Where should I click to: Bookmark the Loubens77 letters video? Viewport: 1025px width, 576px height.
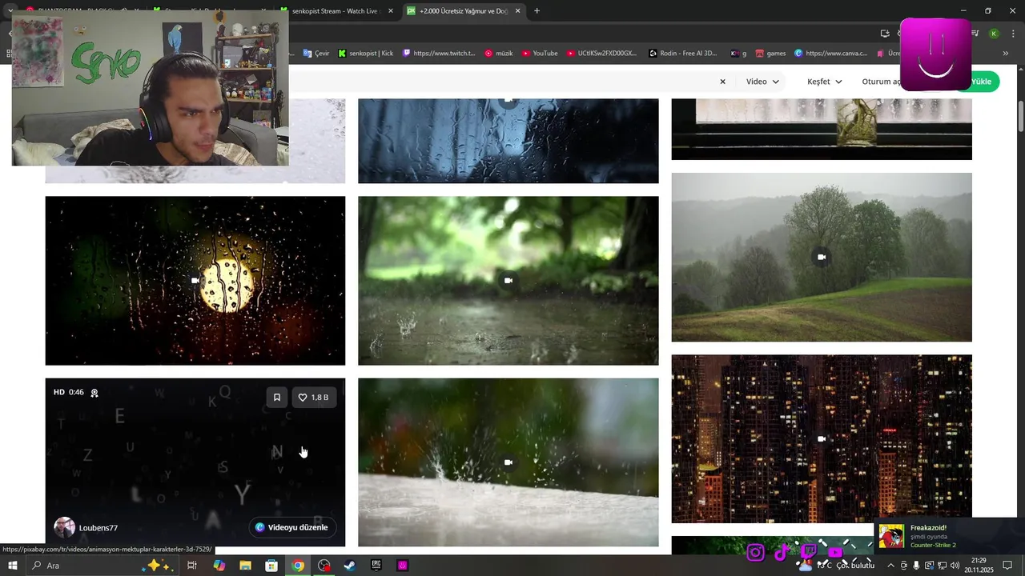(277, 397)
